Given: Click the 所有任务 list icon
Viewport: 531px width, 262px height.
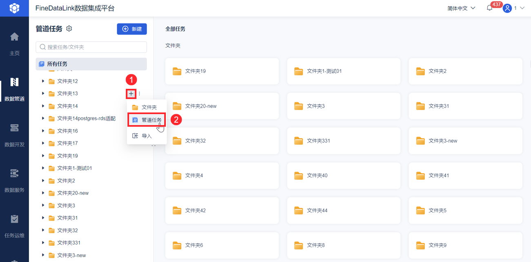Looking at the screenshot, I should (41, 64).
